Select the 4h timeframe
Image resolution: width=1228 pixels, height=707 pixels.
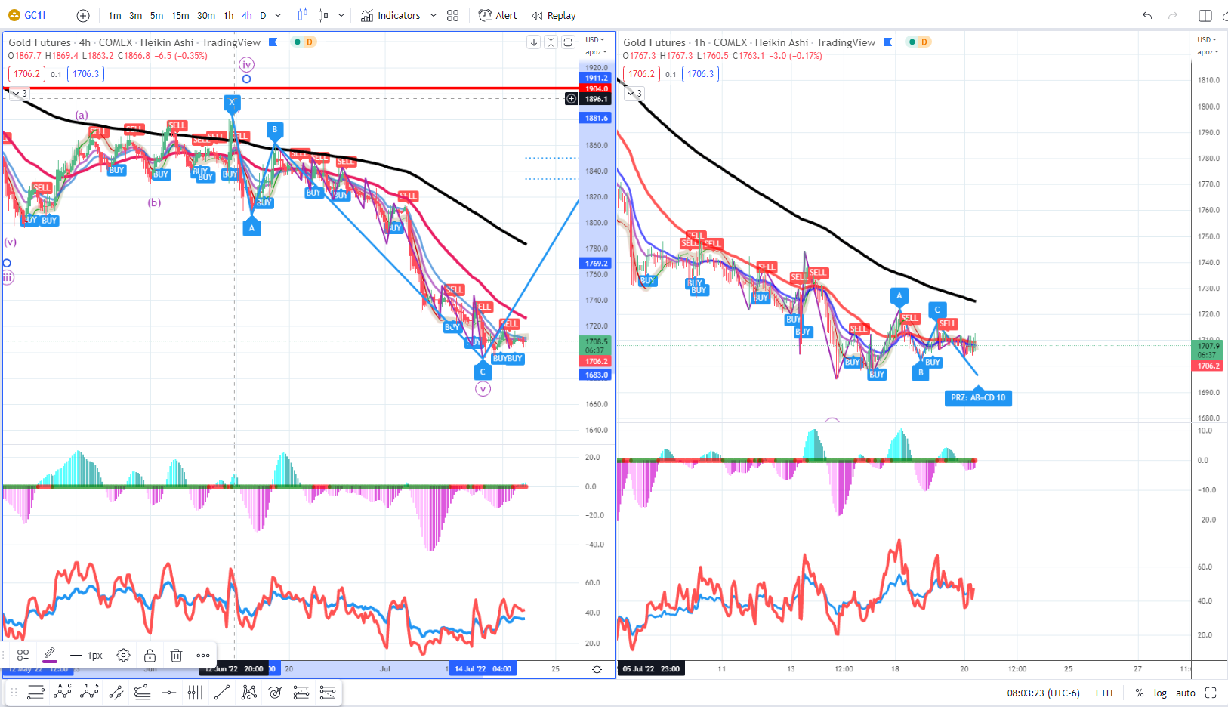(x=247, y=15)
